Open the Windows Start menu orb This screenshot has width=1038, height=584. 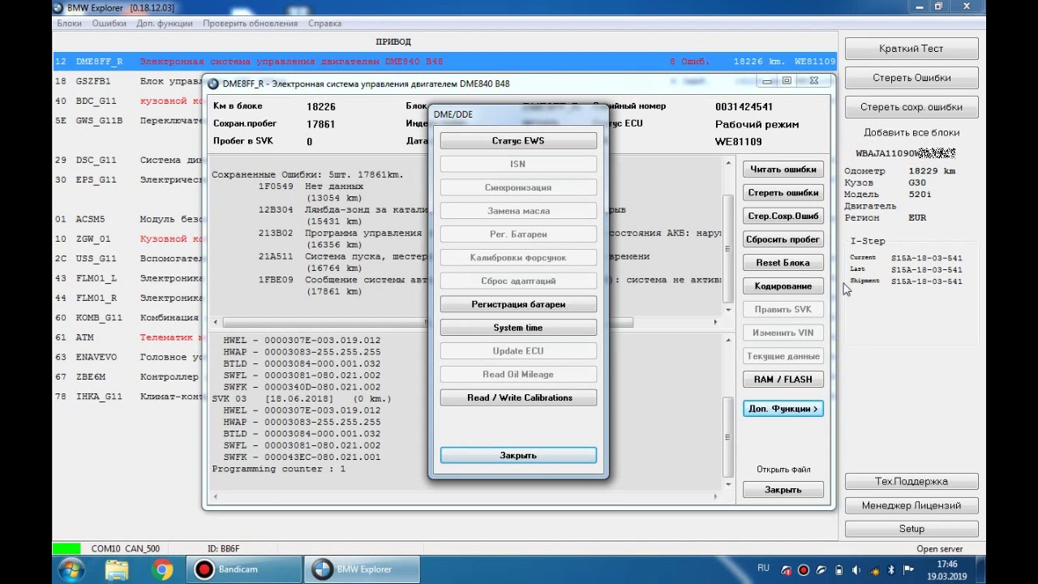(71, 569)
